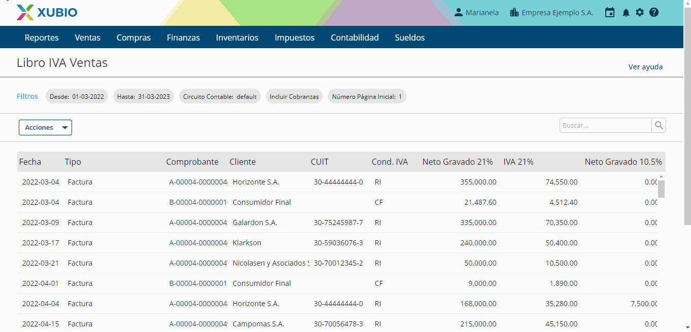Screen dimensions: 691x332
Task: Open the Reportes menu
Action: pos(42,38)
